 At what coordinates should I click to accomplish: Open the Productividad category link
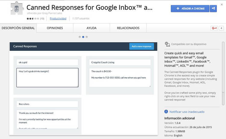click(58, 18)
